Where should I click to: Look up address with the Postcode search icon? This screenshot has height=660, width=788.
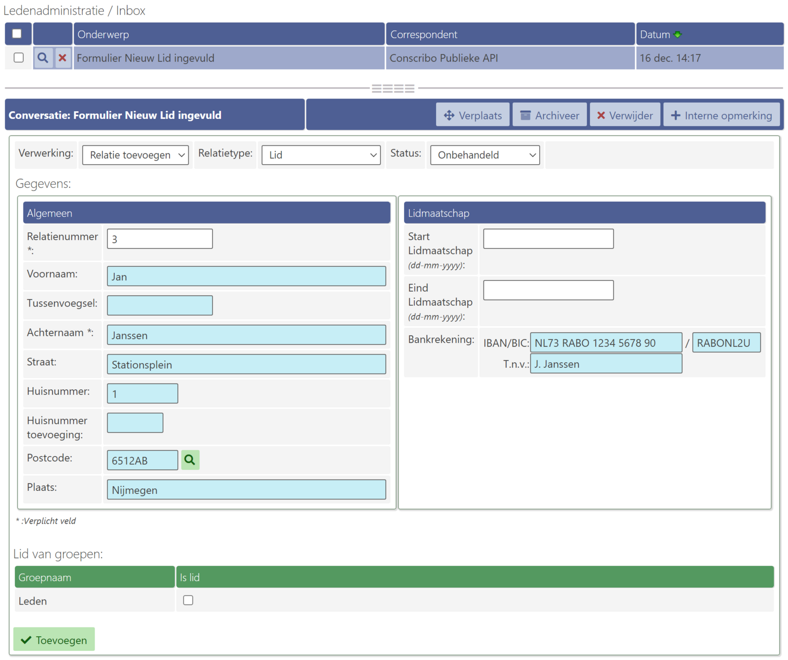point(190,460)
